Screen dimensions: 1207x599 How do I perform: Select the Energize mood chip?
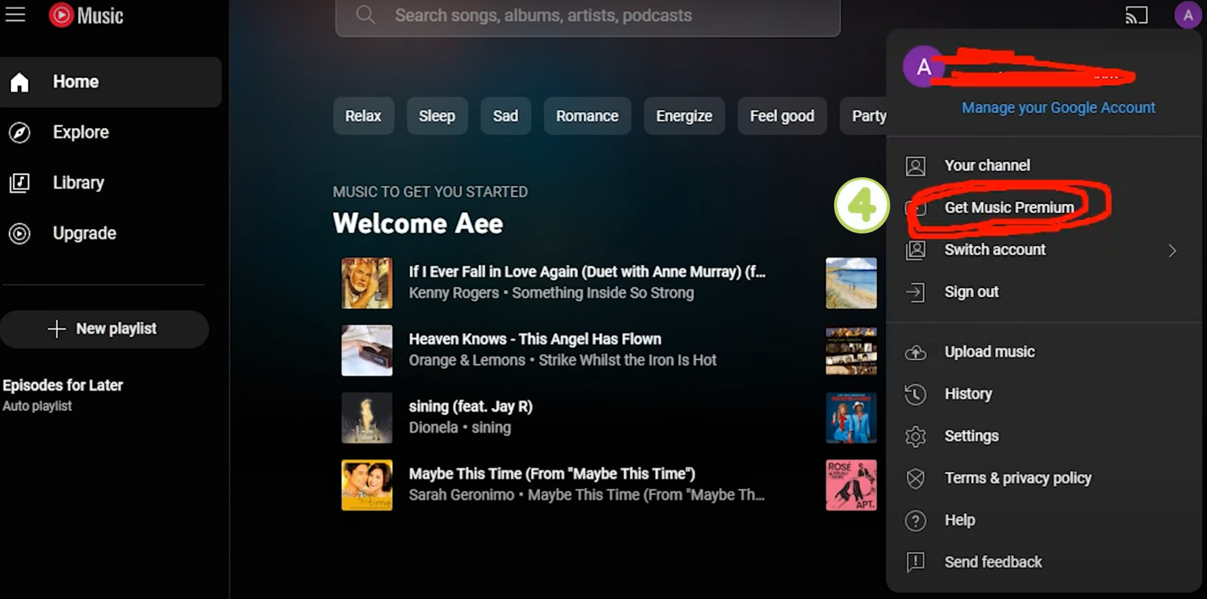684,116
